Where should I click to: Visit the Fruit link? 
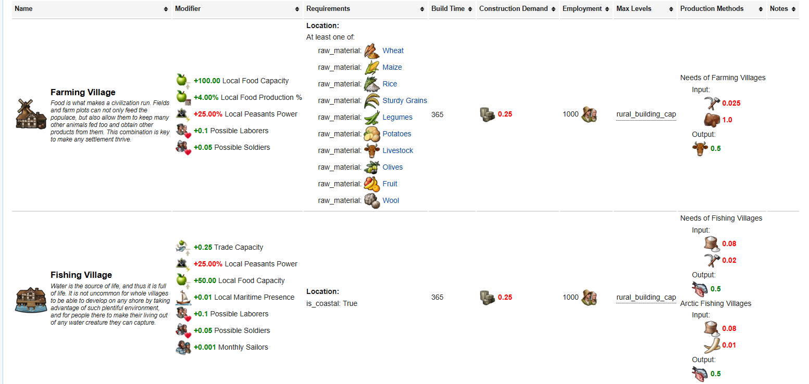click(x=390, y=184)
